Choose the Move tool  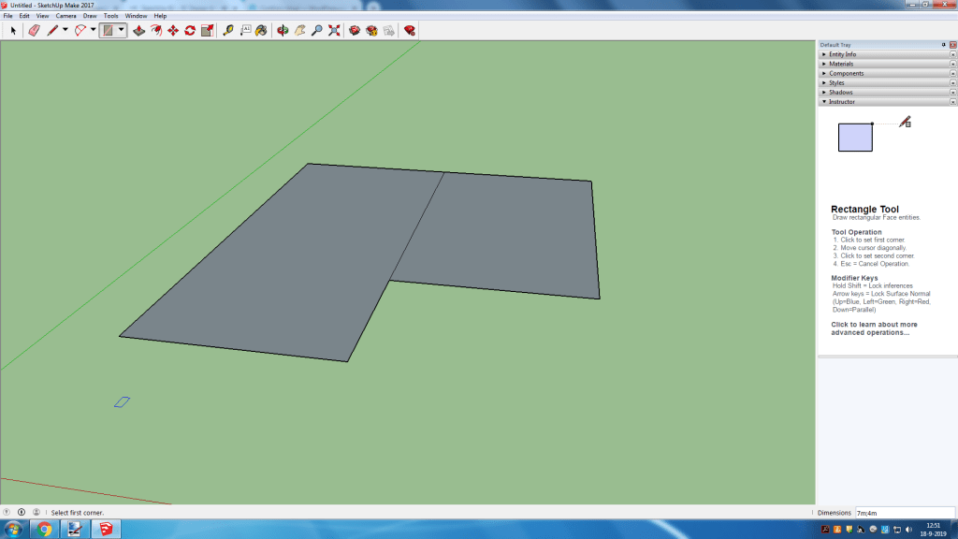[173, 31]
